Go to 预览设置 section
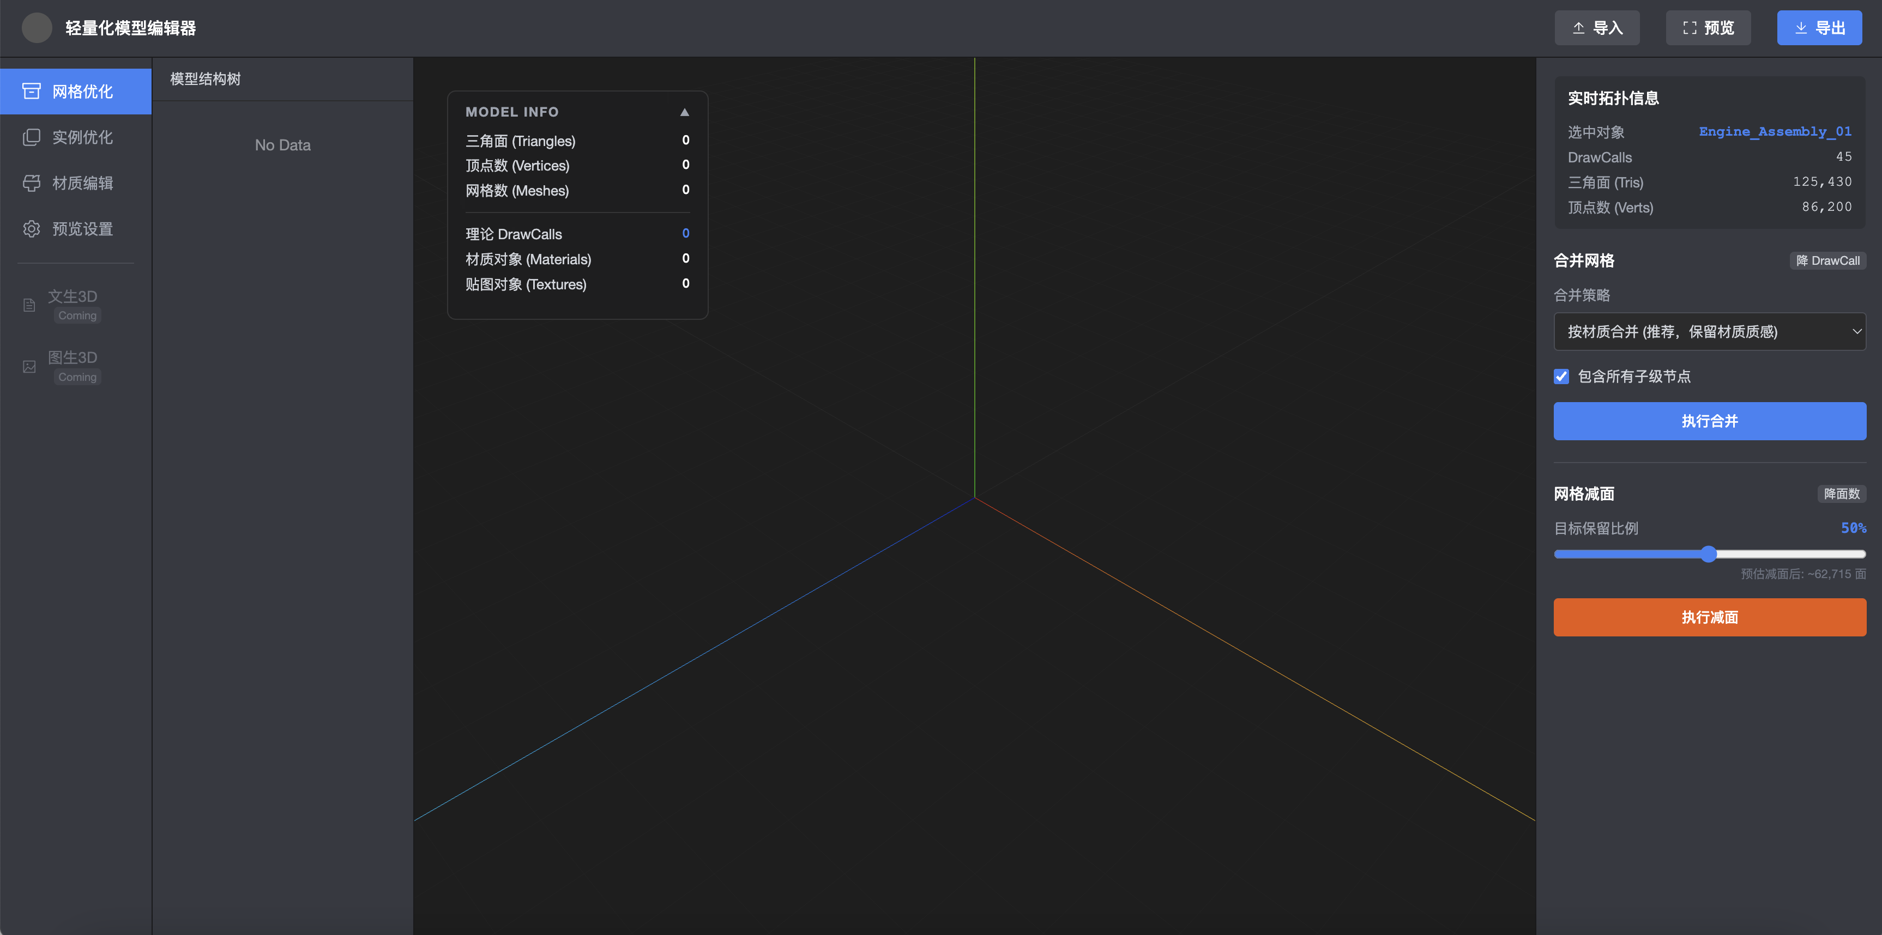Image resolution: width=1882 pixels, height=935 pixels. 76,229
